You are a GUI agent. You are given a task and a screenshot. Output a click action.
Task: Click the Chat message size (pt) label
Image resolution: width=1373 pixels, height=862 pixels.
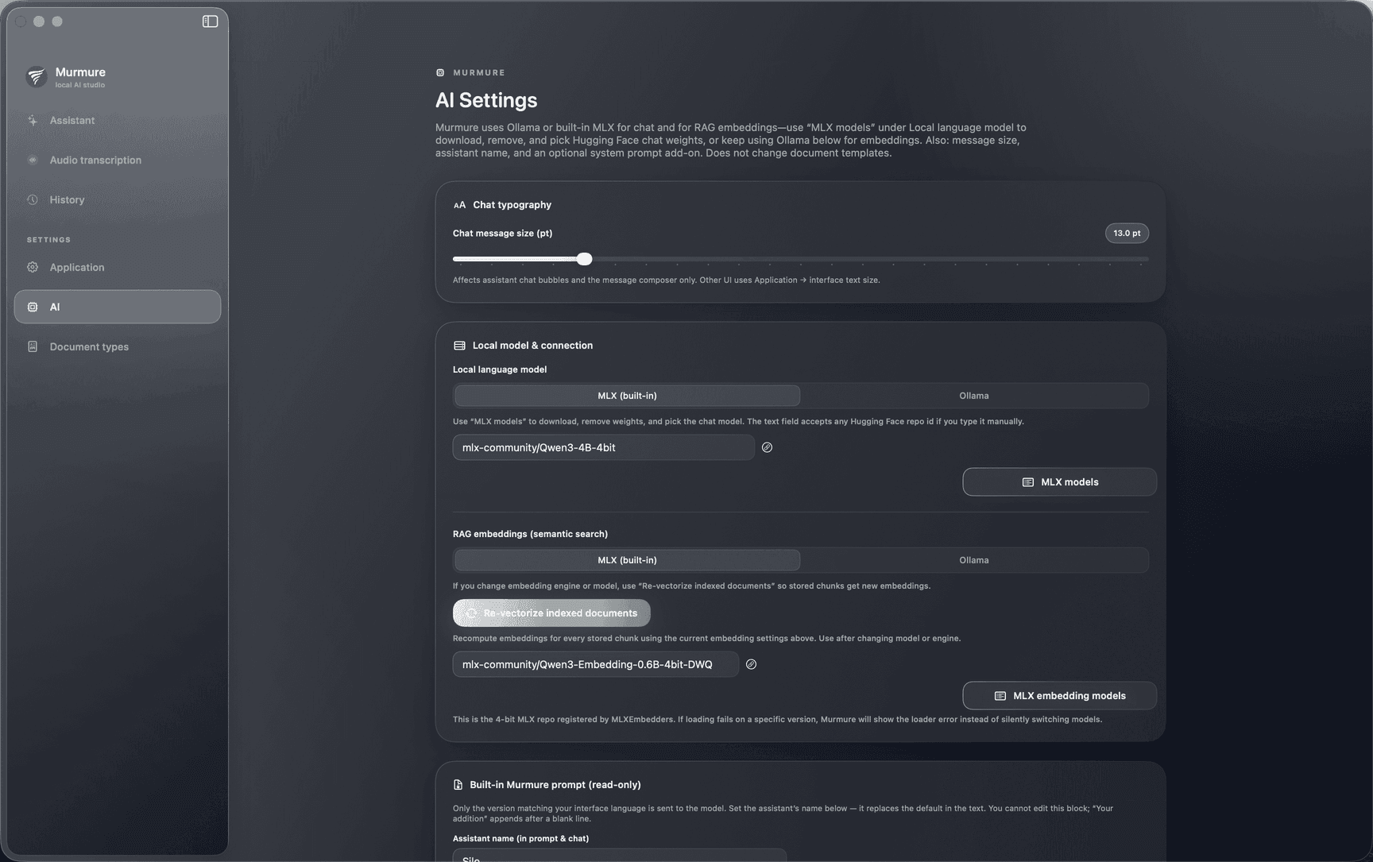502,234
